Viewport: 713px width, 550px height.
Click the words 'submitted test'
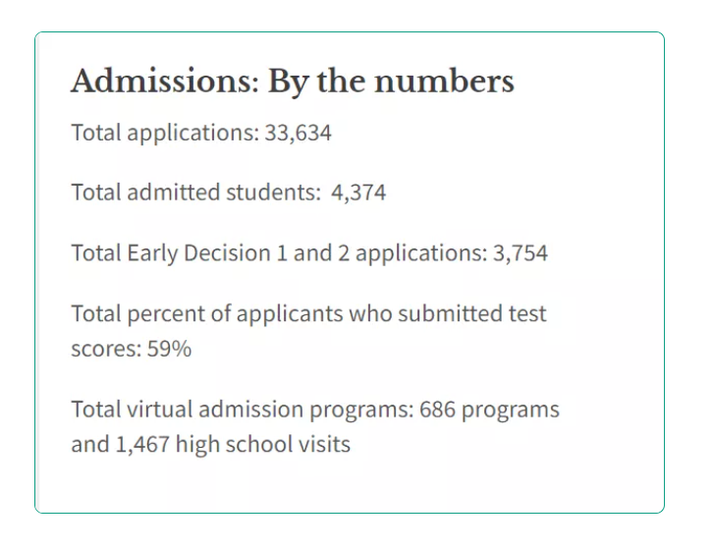point(472,314)
